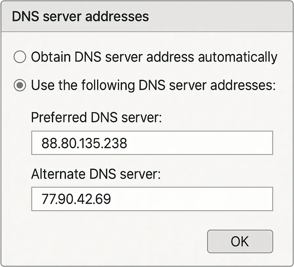Click the "DNS server addresses" dialog title text

click(80, 16)
